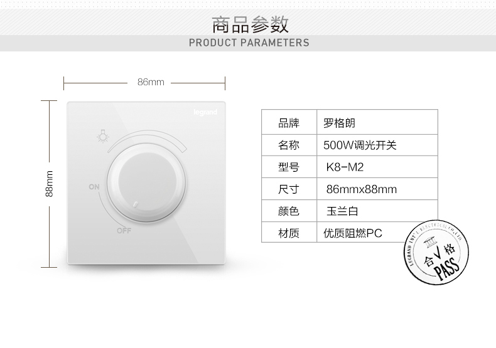Image resolution: width=496 pixels, height=348 pixels.
Task: Select the 500W调光开关 name value
Action: coord(360,145)
